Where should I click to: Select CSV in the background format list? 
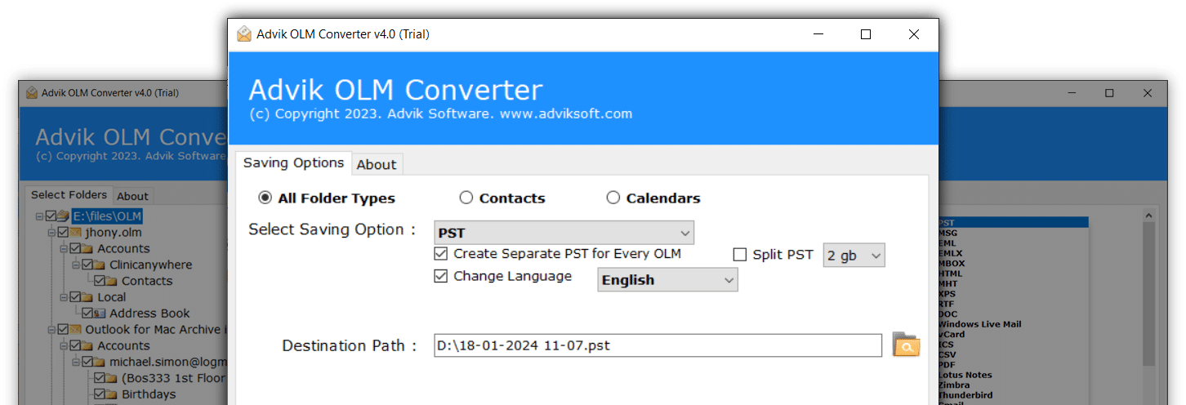point(947,354)
